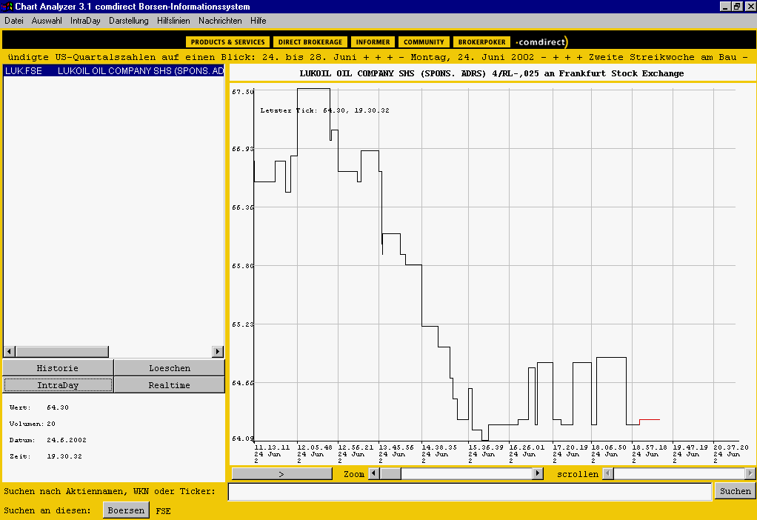Click the 64.66 price axis label
Image resolution: width=757 pixels, height=520 pixels.
243,383
